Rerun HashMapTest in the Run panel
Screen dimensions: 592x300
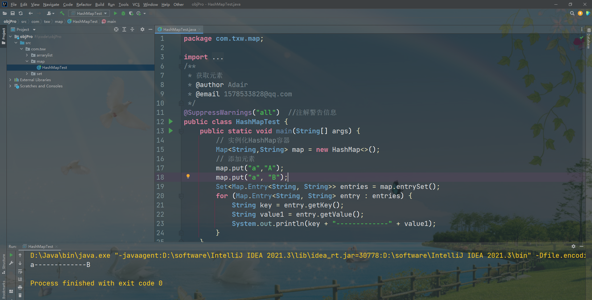click(11, 255)
